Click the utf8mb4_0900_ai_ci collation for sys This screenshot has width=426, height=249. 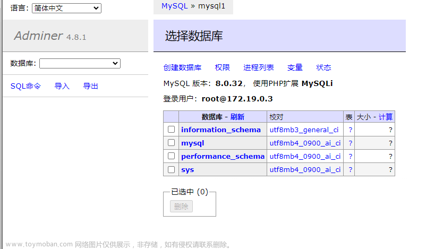tap(305, 170)
